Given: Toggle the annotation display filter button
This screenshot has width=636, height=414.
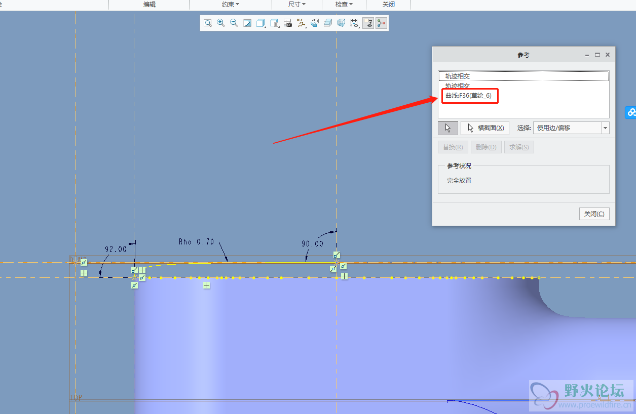Looking at the screenshot, I should click(x=368, y=23).
